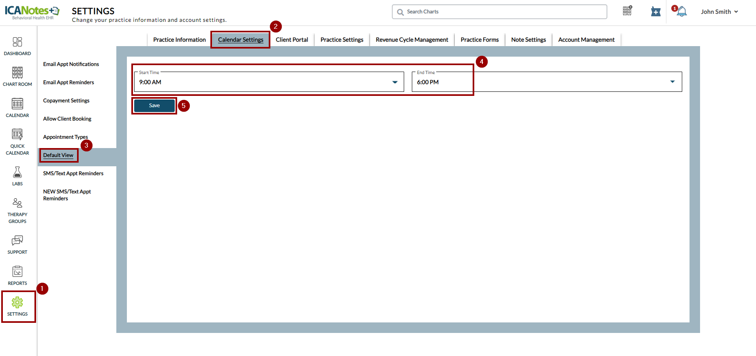756x356 pixels.
Task: Open Appointment Types settings link
Action: click(x=65, y=137)
